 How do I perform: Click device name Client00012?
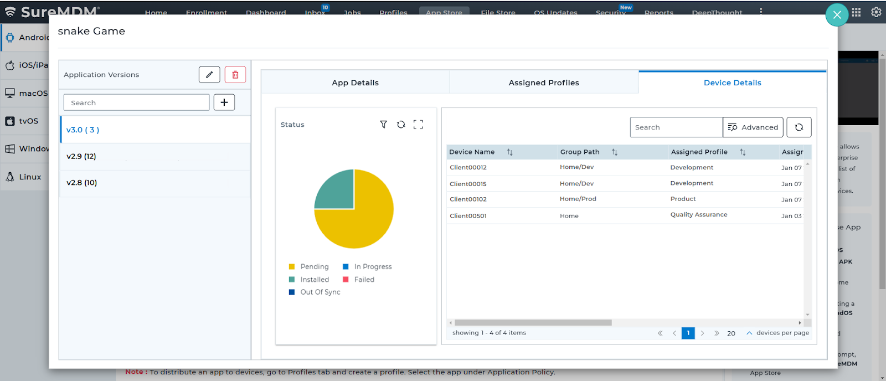pyautogui.click(x=468, y=168)
